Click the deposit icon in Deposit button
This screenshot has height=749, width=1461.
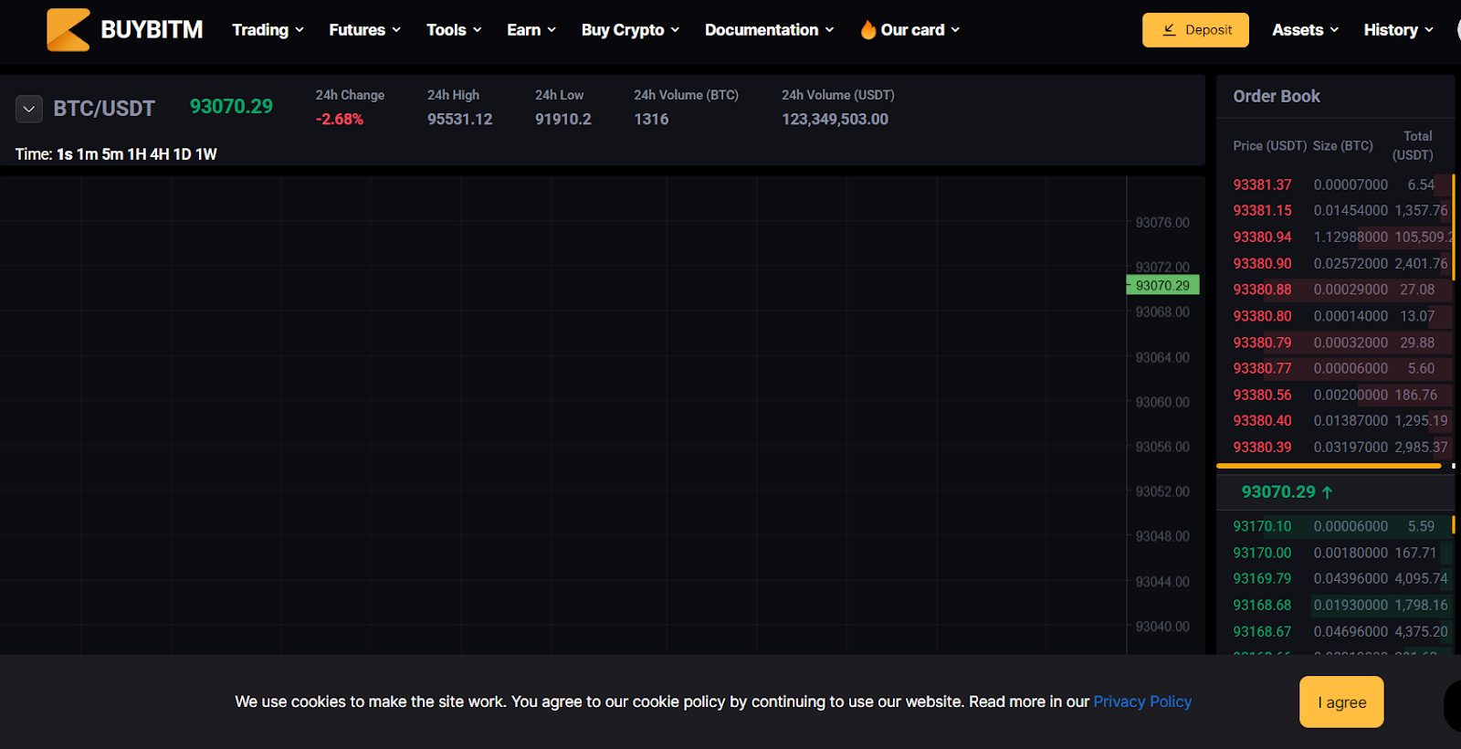pos(1169,30)
